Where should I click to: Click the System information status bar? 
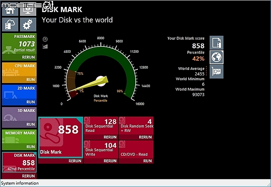click(x=135, y=183)
